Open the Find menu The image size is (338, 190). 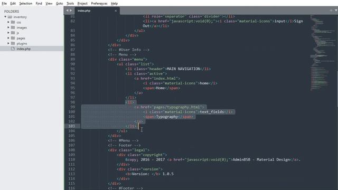[x=39, y=4]
